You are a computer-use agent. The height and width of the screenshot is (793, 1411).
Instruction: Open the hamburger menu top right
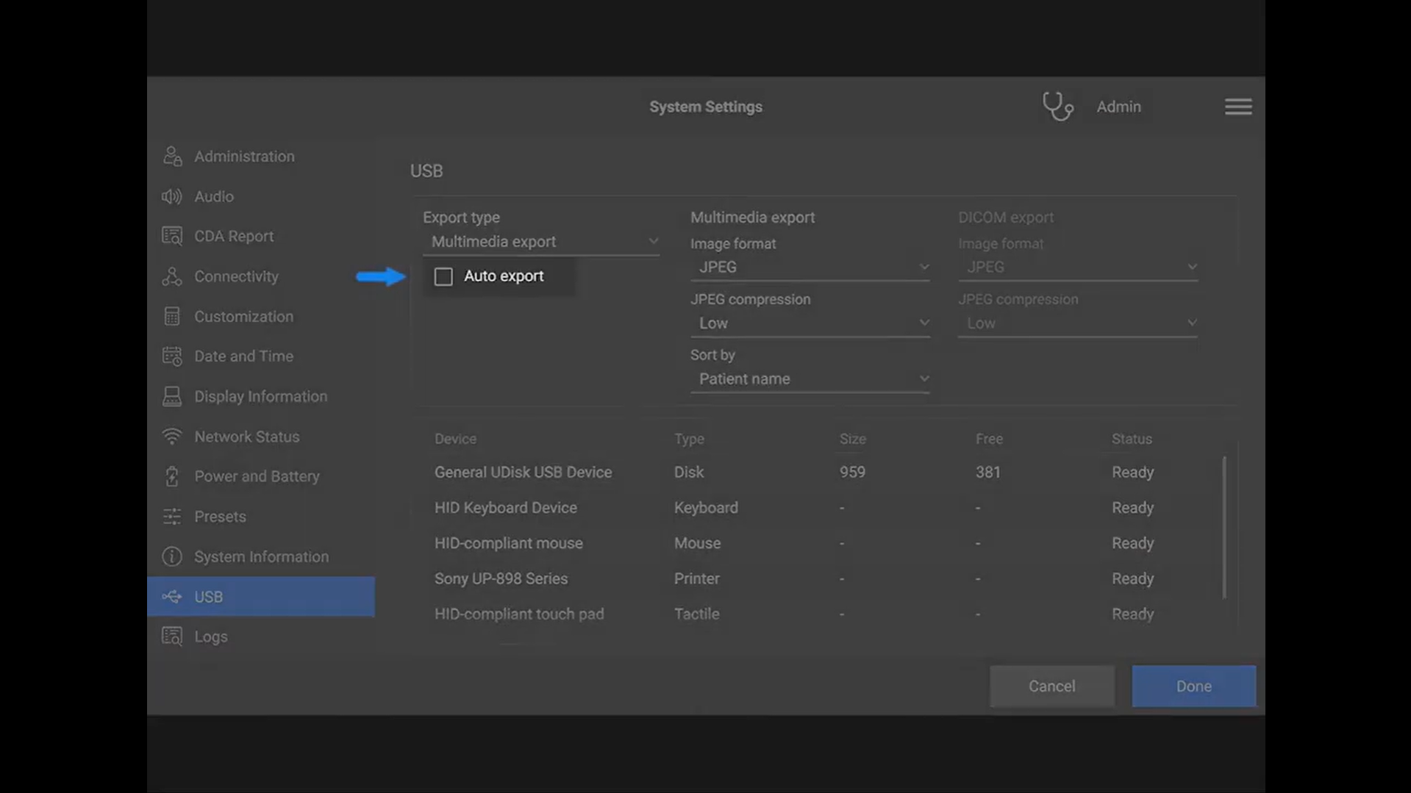pyautogui.click(x=1237, y=106)
